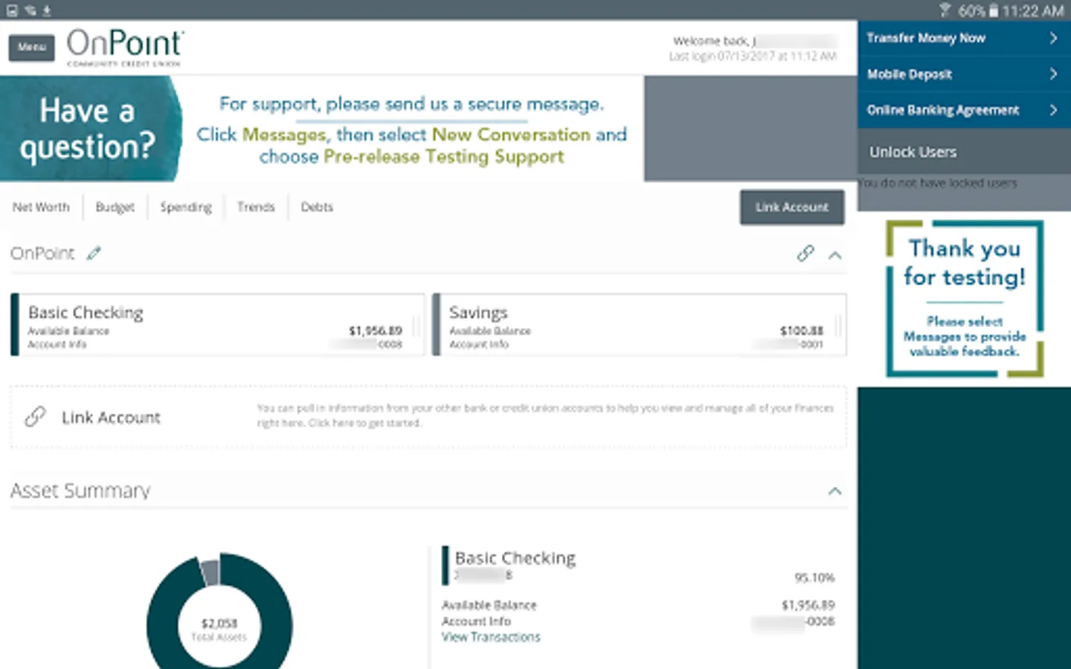Click the View Transactions link
1071x669 pixels.
pyautogui.click(x=491, y=637)
